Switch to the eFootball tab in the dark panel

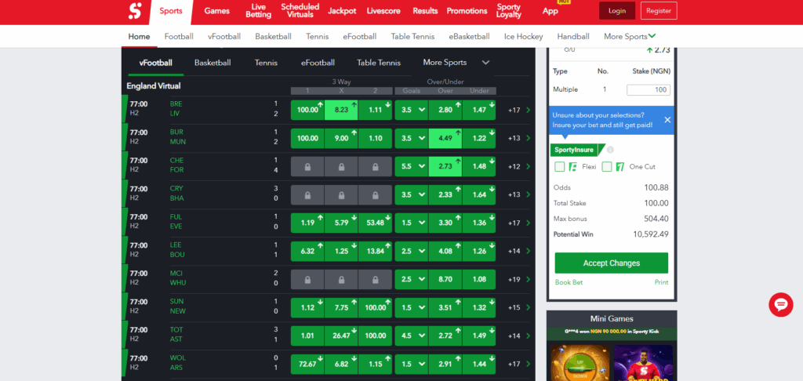pos(318,63)
